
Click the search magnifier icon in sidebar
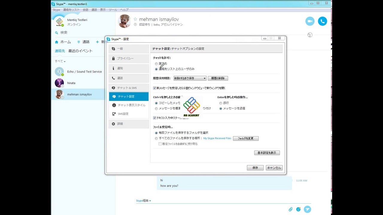pos(57,33)
